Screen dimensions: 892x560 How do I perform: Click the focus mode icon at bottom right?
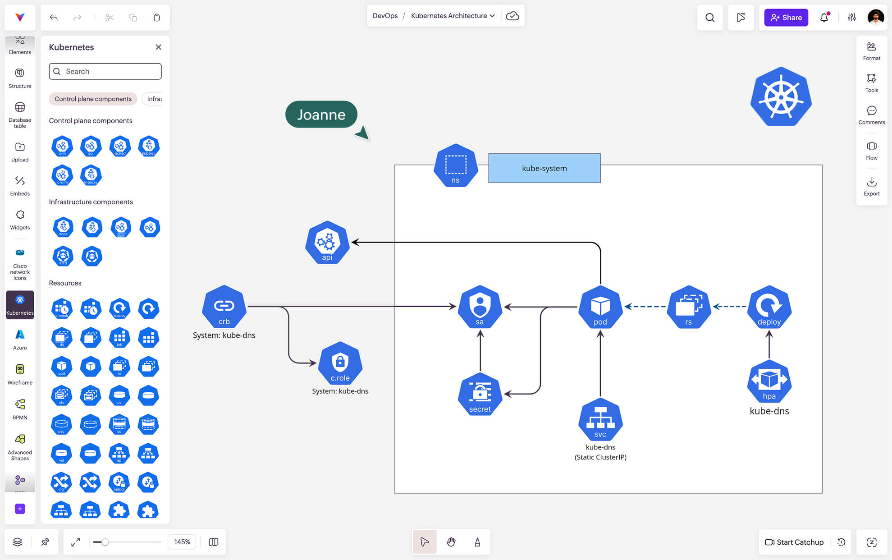872,542
